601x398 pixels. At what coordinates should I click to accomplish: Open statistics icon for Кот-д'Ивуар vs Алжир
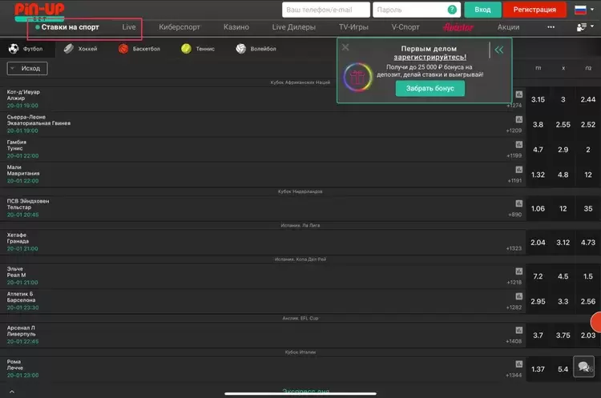point(519,94)
